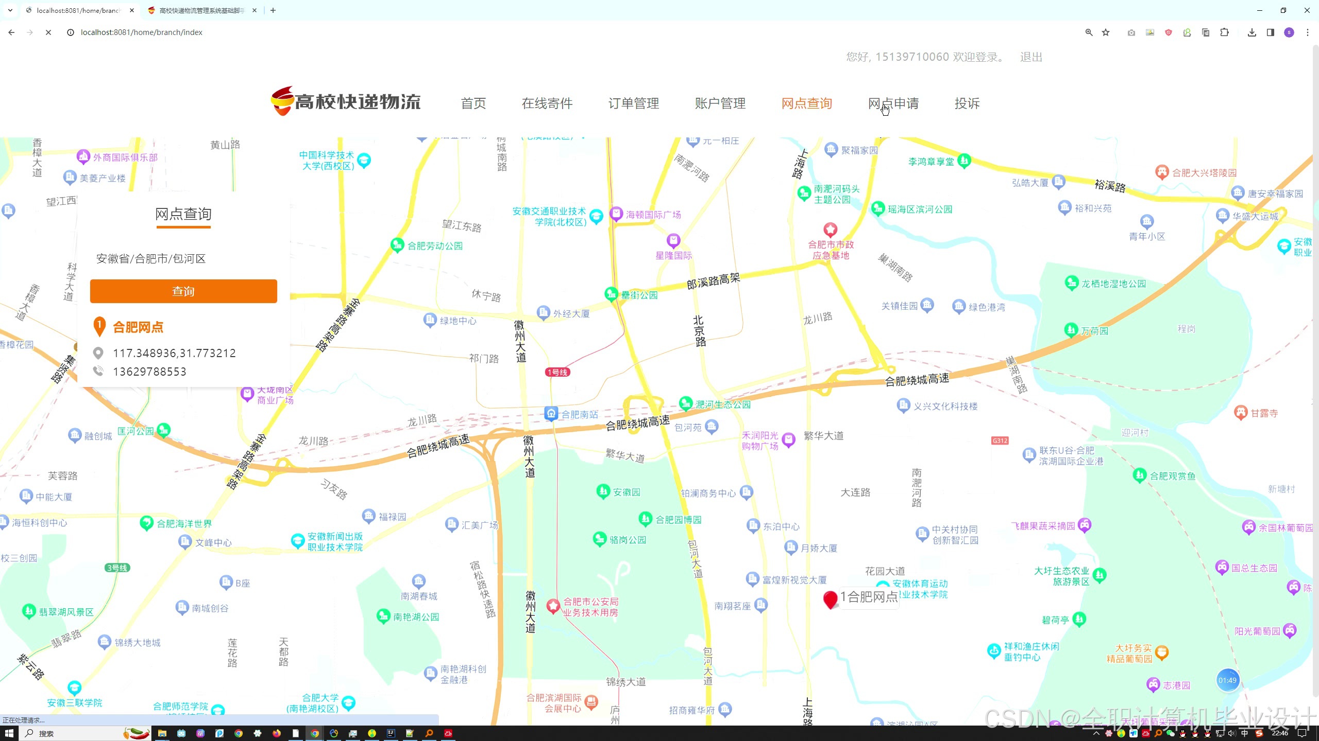Go to 在线寄件 navigation item
1319x741 pixels.
click(x=547, y=103)
